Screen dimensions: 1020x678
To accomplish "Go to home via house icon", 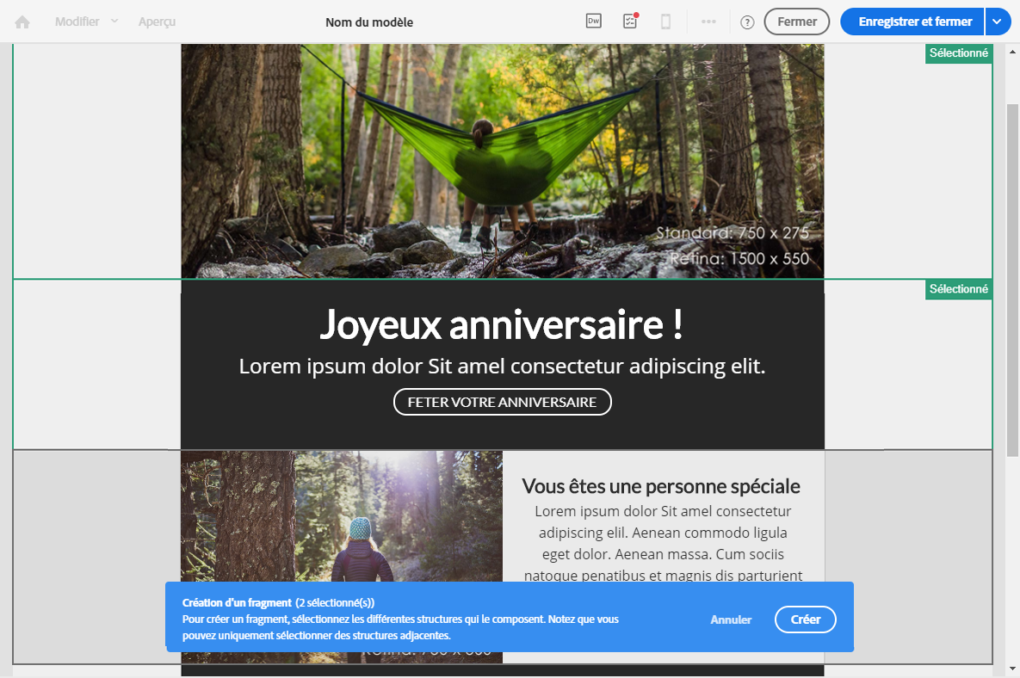I will (x=22, y=22).
